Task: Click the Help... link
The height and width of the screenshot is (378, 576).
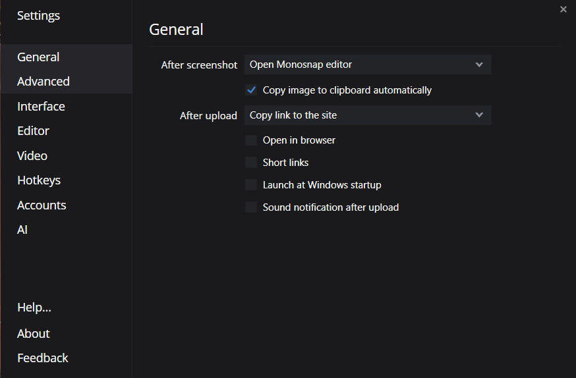Action: 34,308
